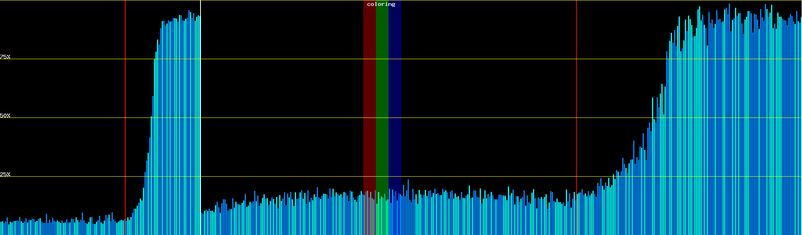Click the "coloring" label at top

(x=381, y=4)
